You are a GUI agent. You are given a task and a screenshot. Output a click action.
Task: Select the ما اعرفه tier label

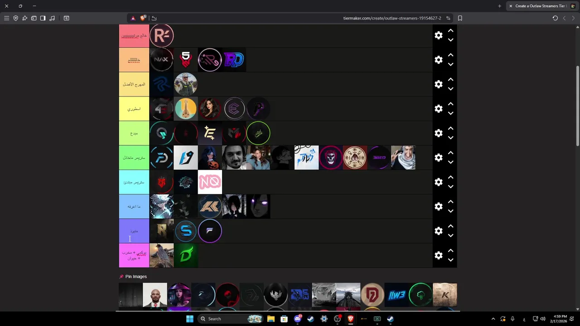click(x=134, y=206)
